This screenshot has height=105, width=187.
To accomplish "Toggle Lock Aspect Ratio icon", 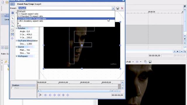I will pyautogui.click(x=12, y=30).
